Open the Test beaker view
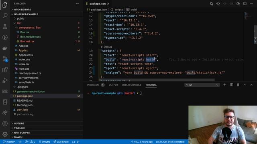 [x=5, y=26]
